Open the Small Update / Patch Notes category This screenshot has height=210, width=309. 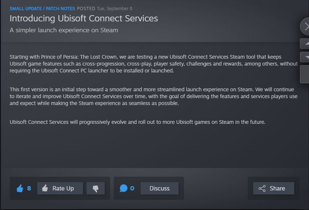tap(42, 9)
